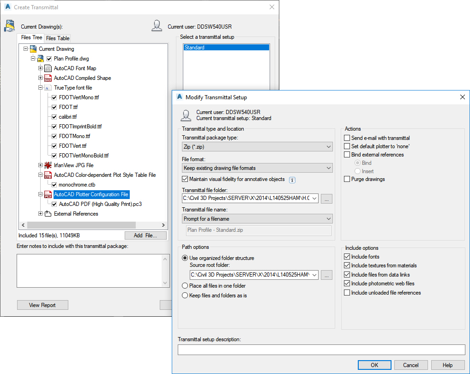Collapse AutoCAD Plotter Configuration File node
470x374 pixels.
pos(41,194)
